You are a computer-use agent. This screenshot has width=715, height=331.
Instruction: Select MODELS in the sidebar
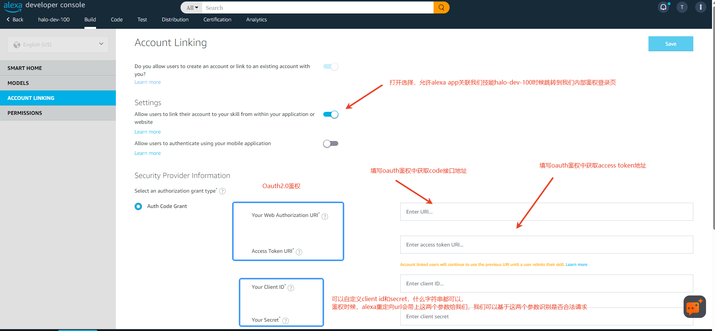58,83
